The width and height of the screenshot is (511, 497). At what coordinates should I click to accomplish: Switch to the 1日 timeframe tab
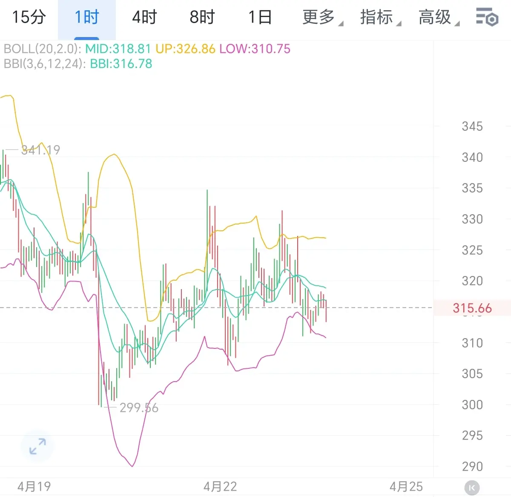260,17
